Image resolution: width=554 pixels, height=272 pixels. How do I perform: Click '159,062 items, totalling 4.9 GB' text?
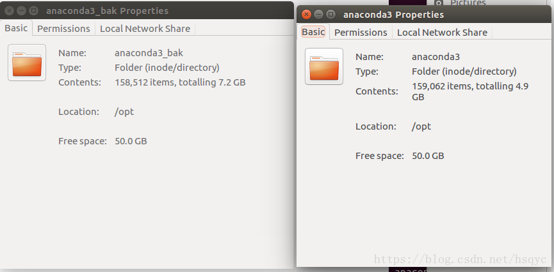point(470,91)
